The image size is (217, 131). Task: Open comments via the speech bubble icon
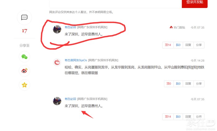24,17
